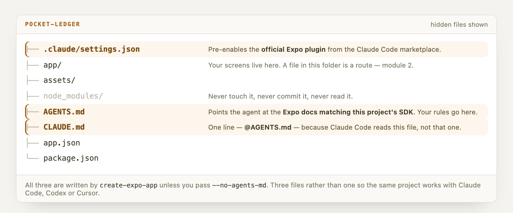Select package.json in the tree
513x213 pixels.
pos(71,158)
